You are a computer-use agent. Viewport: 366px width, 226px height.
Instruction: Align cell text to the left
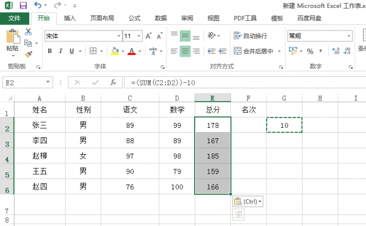174,51
